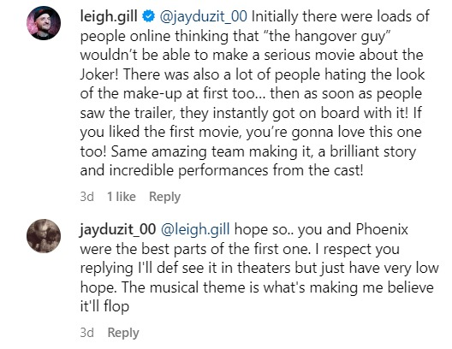
Task: Click the leigh.gill username
Action: click(109, 16)
